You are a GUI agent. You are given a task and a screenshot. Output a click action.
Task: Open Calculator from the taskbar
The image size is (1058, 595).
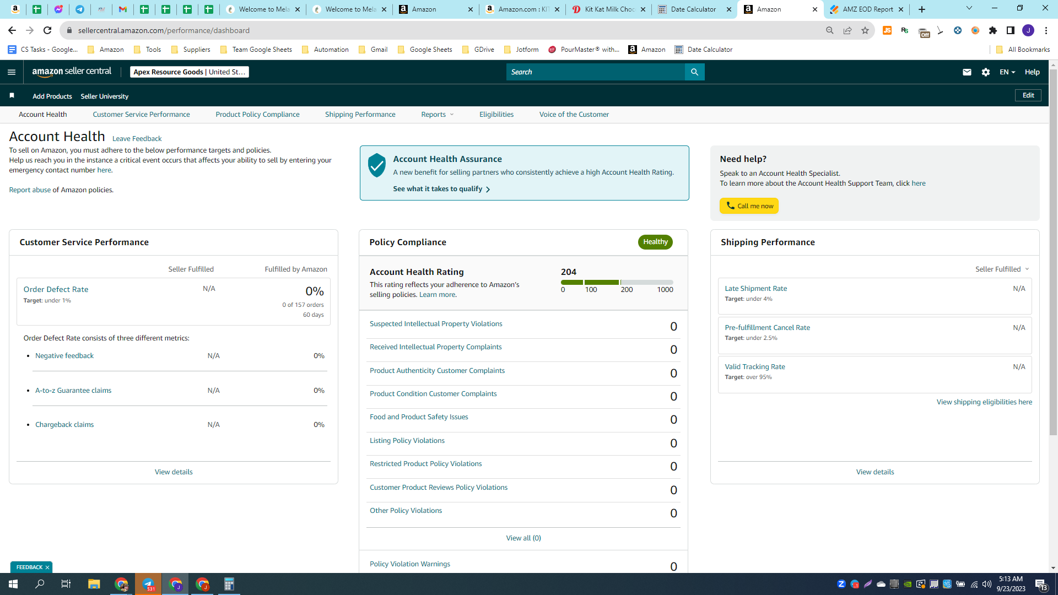[229, 584]
